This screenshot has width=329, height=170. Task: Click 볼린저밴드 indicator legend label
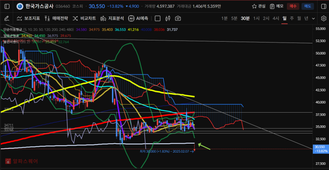tap(11, 42)
